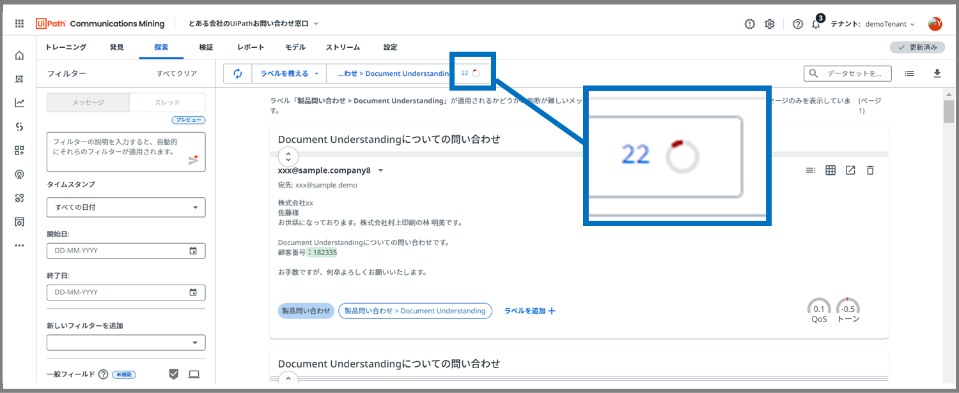959x393 pixels.
Task: Open the squares-plus apps icon in sidebar
Action: [19, 151]
